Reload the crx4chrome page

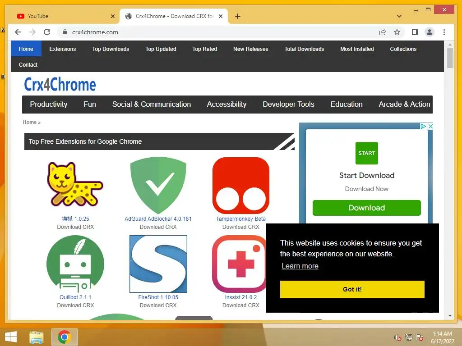[47, 32]
